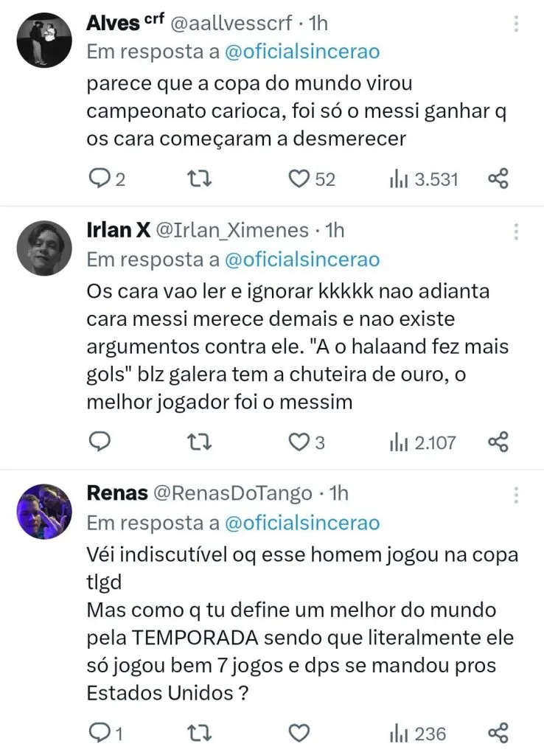Like the tweet from Renas
The width and height of the screenshot is (544, 755).
pyautogui.click(x=299, y=733)
